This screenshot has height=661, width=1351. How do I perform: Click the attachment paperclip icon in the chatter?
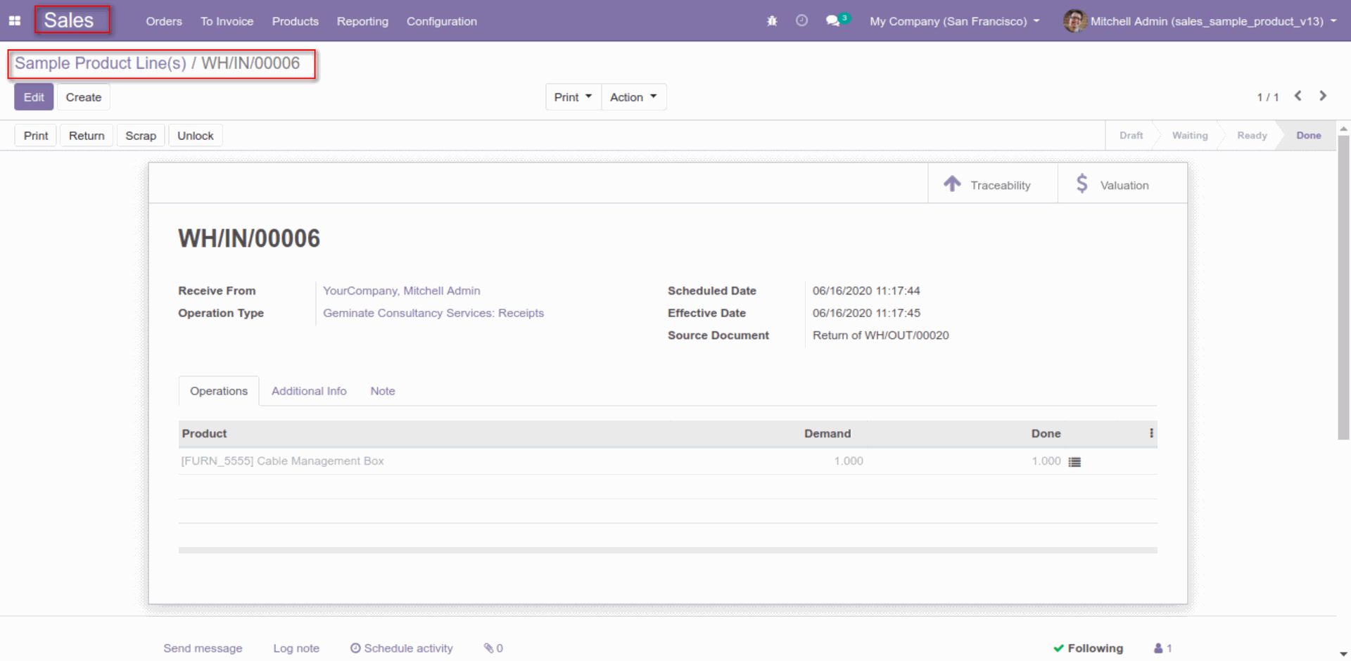(493, 648)
